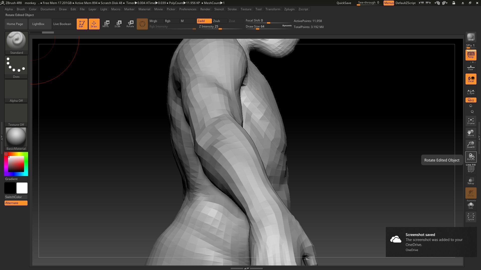This screenshot has height=270, width=481.
Task: Adjust the Focal Shift slider
Action: click(268, 21)
